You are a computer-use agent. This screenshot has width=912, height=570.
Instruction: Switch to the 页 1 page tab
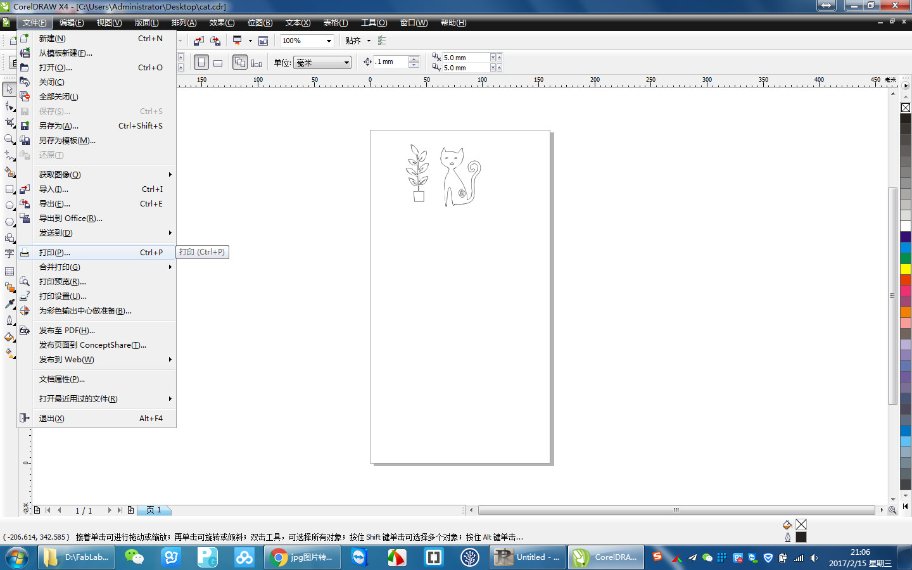[154, 510]
